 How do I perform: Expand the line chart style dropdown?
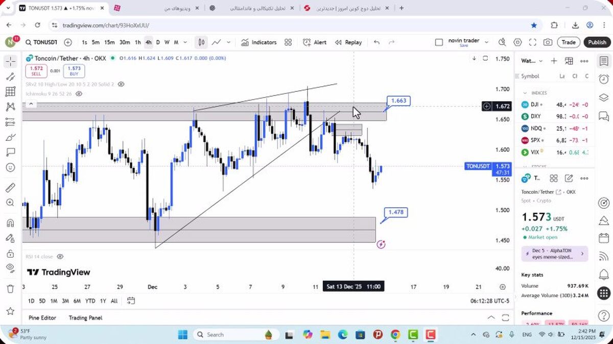tap(228, 42)
